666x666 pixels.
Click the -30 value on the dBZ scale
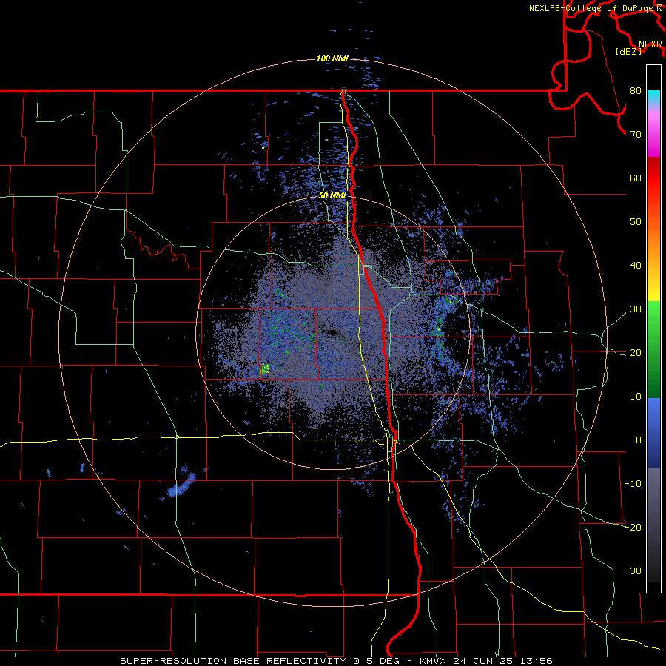(x=633, y=571)
